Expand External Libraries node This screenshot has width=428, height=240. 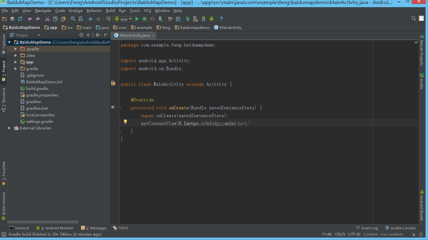click(x=9, y=128)
